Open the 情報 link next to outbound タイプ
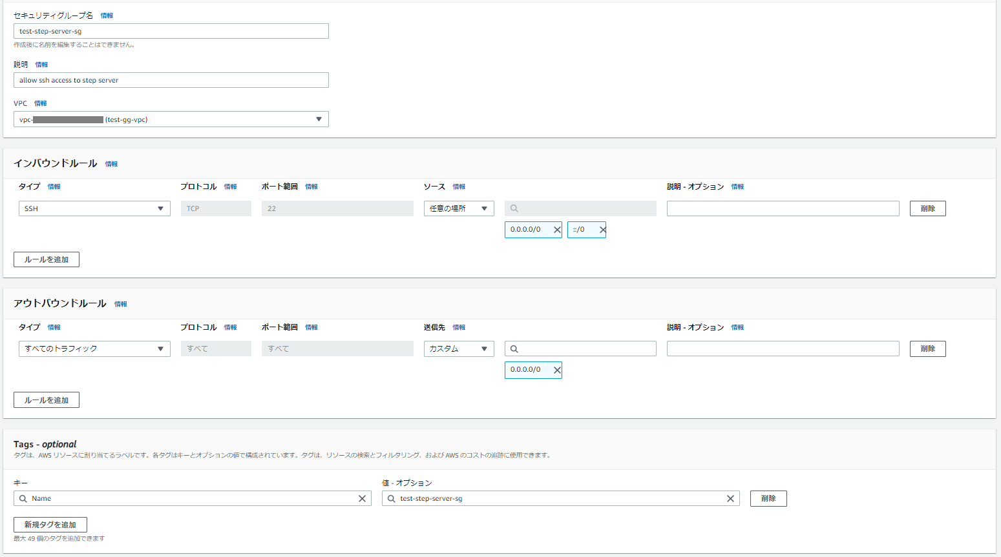Image resolution: width=1001 pixels, height=557 pixels. 54,327
